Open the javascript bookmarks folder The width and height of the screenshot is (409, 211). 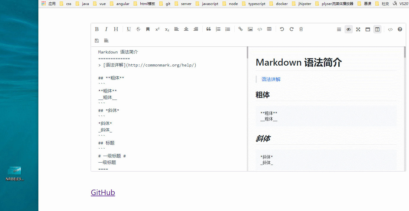207,4
